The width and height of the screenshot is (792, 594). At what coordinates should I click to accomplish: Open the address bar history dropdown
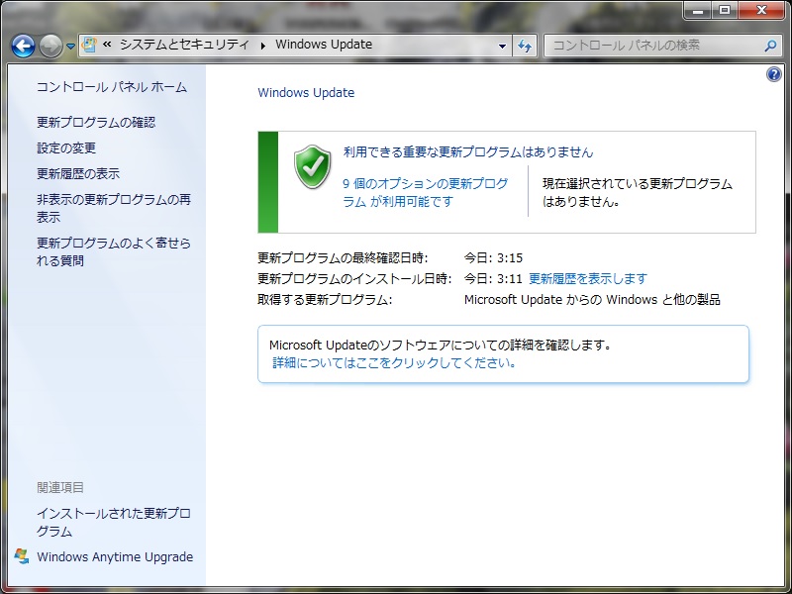click(502, 46)
